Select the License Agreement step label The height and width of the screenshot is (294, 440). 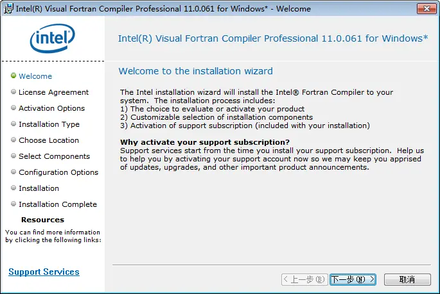pos(53,92)
